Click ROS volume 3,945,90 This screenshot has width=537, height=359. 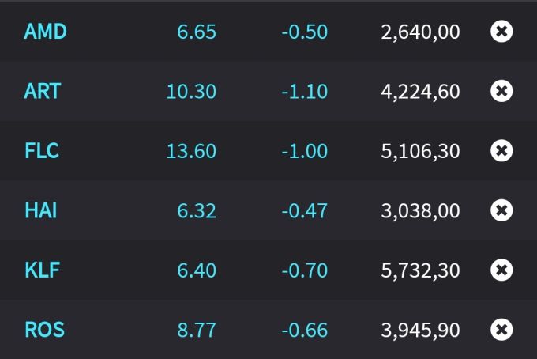click(420, 330)
